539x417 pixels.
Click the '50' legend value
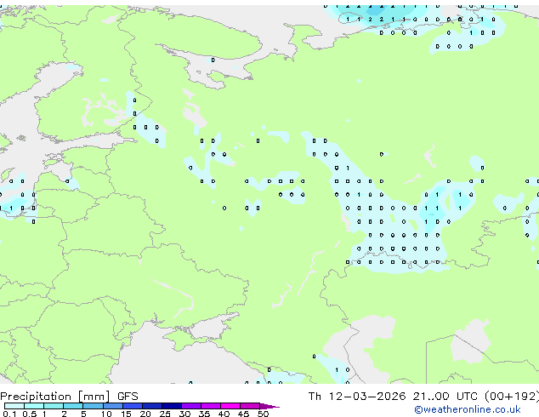pos(264,414)
